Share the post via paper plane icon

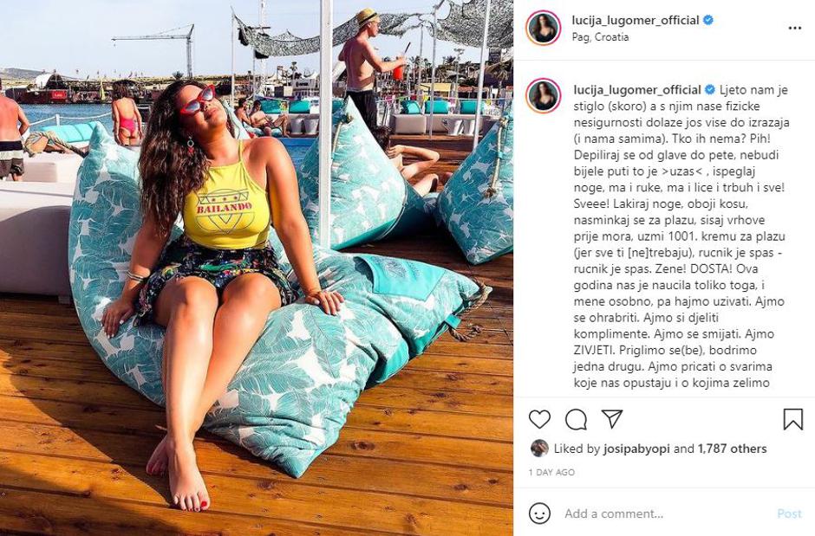pos(612,418)
